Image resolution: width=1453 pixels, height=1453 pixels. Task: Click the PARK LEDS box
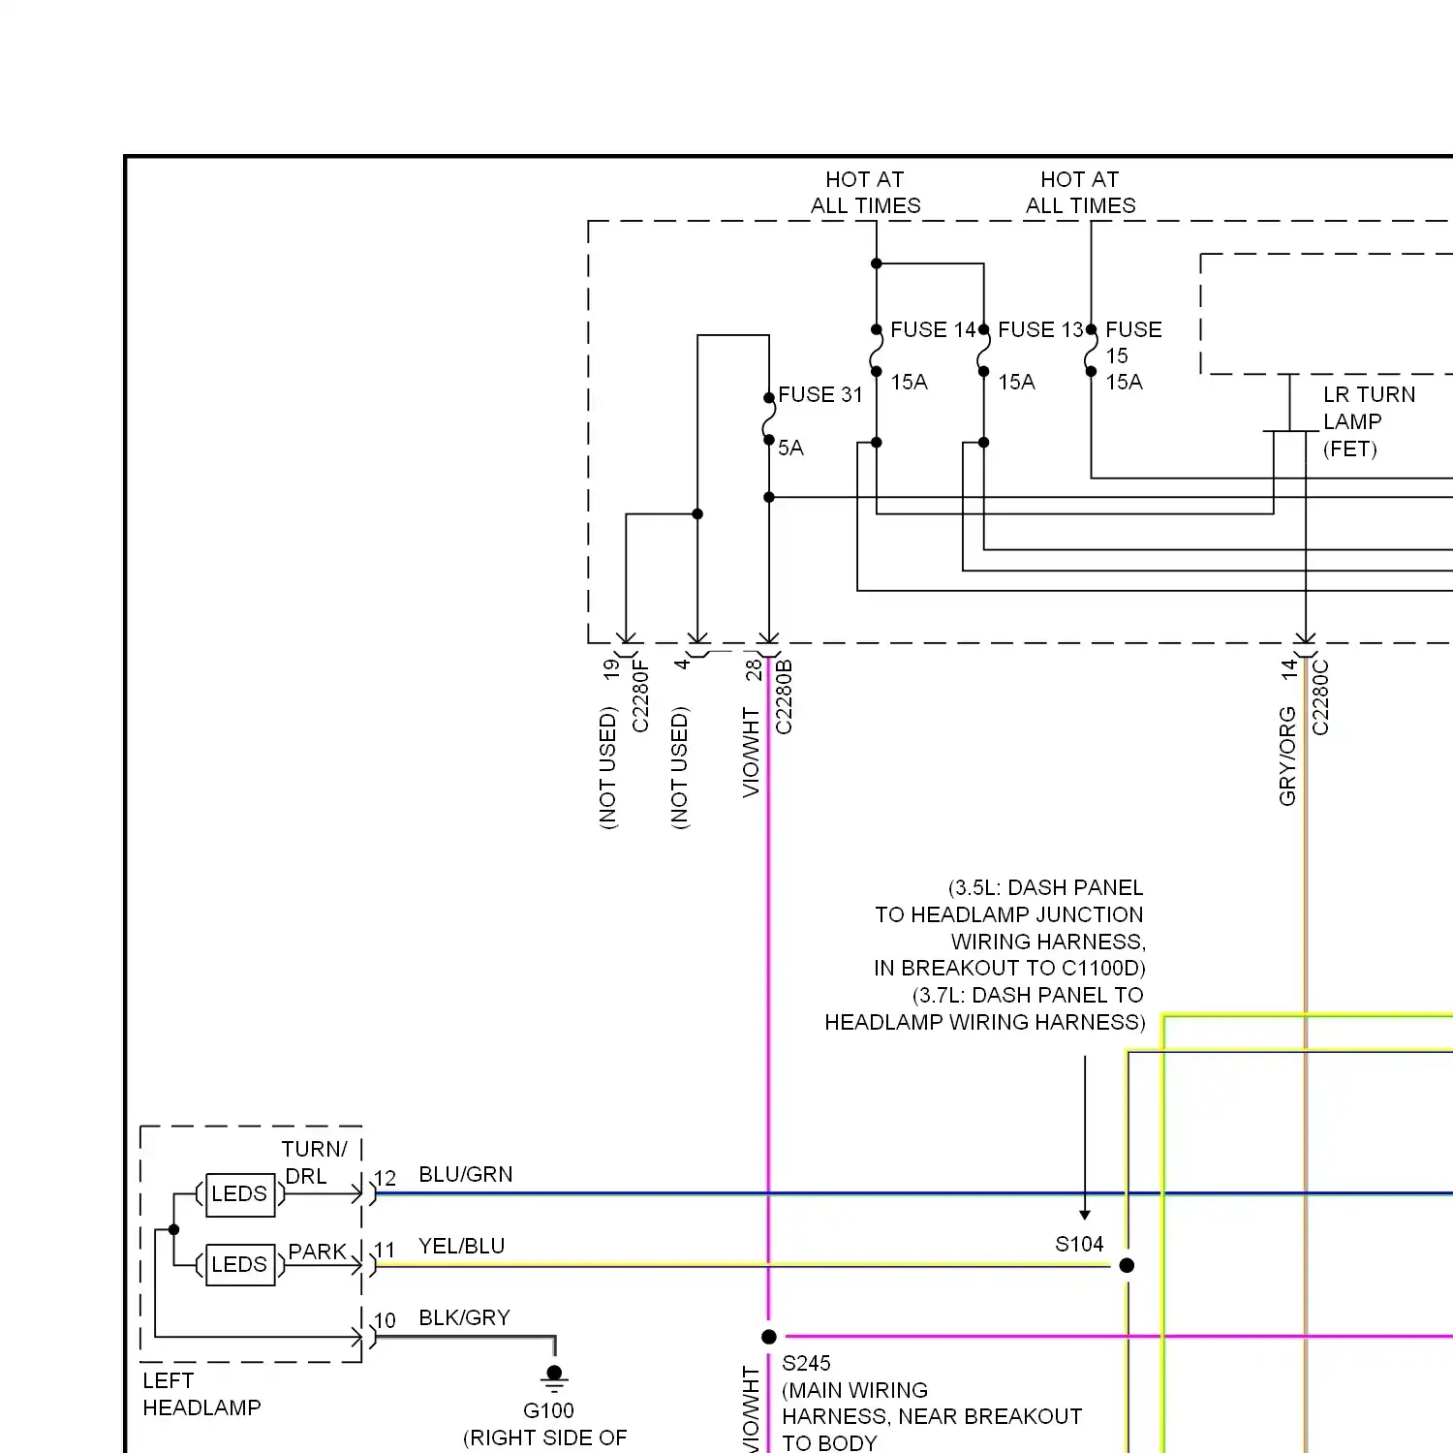point(240,1264)
